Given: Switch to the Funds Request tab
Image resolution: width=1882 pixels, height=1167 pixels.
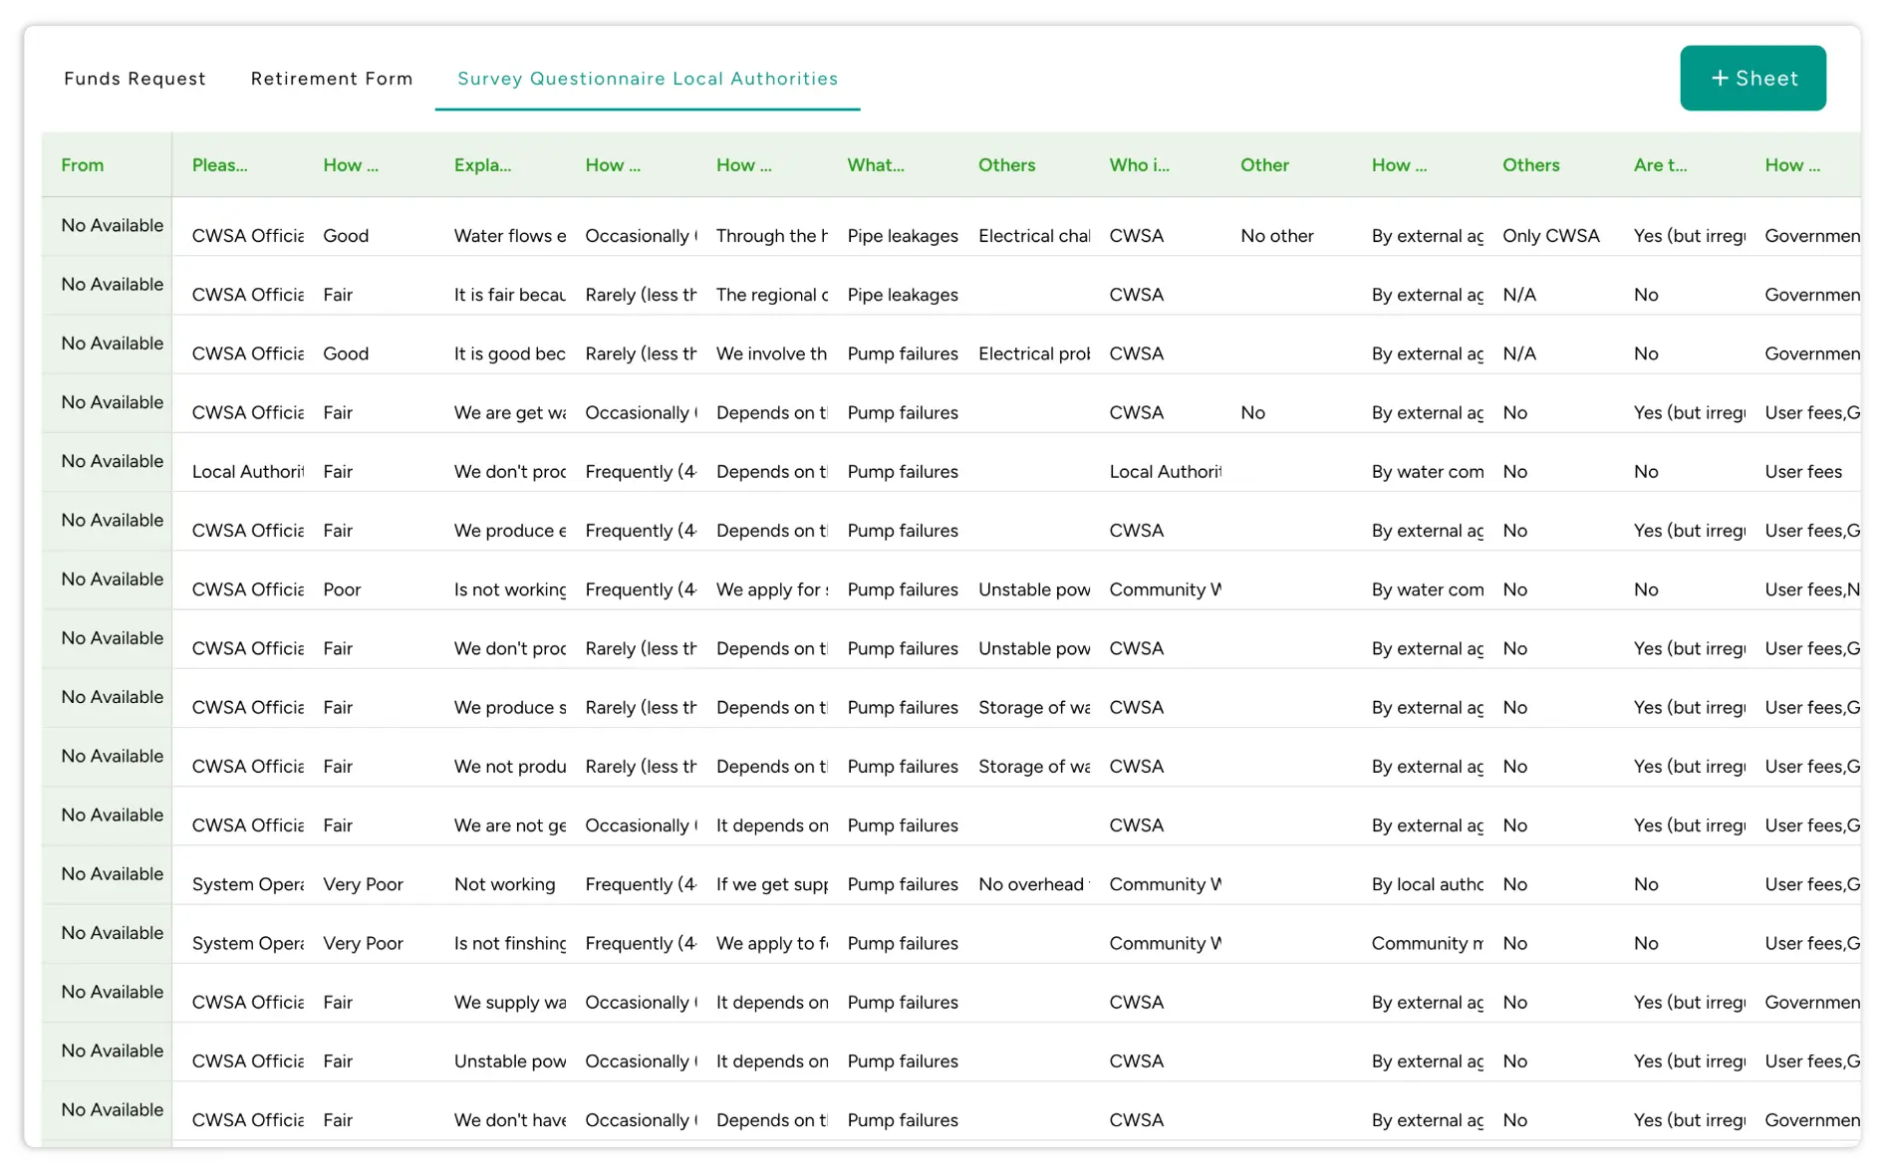Looking at the screenshot, I should pyautogui.click(x=134, y=79).
